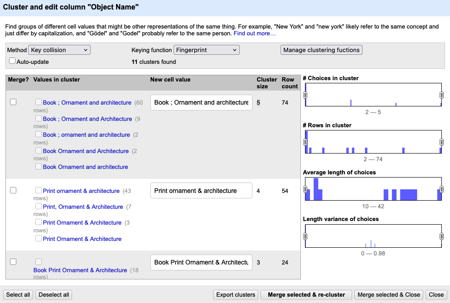Viewport: 450px width, 303px height.
Task: Select value link 'Book Ornament and Architecture' (2 rows)
Action: click(x=86, y=151)
